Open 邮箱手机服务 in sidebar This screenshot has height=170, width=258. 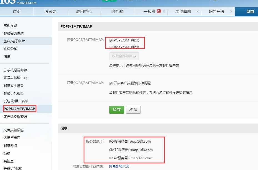pos(14,93)
